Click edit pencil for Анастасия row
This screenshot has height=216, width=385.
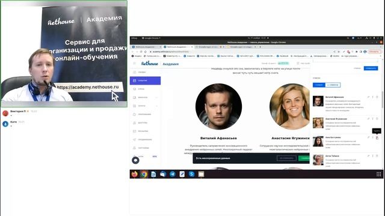(368, 119)
